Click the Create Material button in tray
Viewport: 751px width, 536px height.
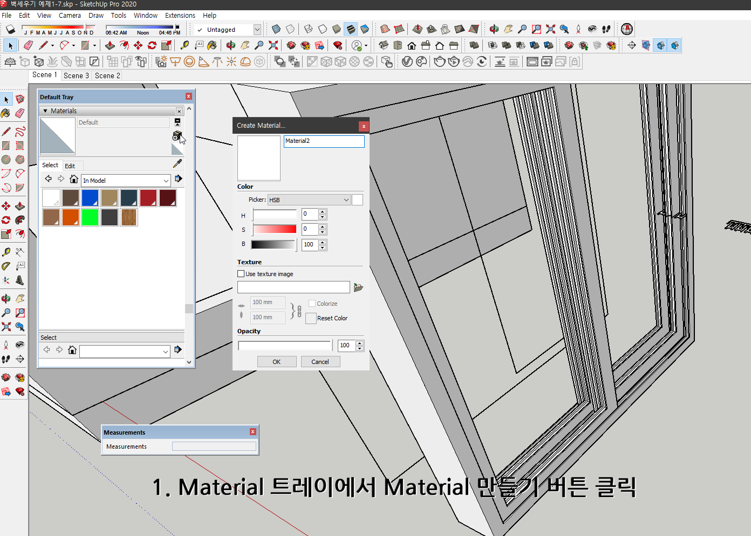point(177,135)
